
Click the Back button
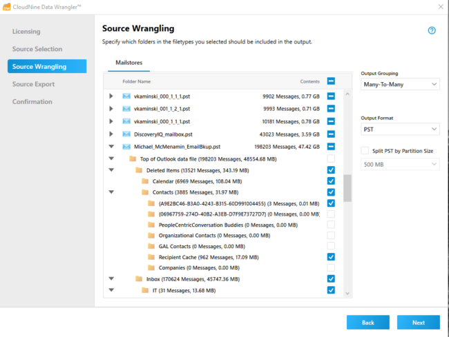[x=368, y=322]
